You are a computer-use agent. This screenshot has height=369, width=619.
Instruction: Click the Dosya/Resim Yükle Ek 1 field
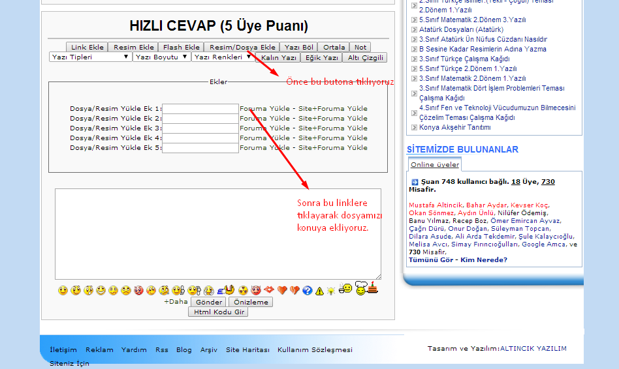(x=200, y=109)
